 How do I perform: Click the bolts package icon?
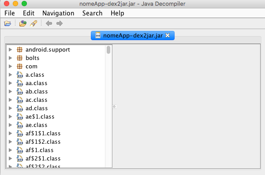(19, 58)
